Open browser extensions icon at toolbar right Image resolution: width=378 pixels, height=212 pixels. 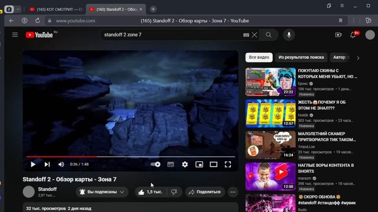369,21
